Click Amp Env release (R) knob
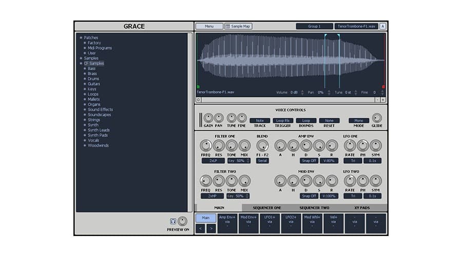 (332, 145)
